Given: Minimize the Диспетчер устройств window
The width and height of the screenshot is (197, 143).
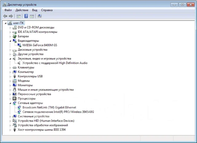Looking at the screenshot, I should [174, 5].
